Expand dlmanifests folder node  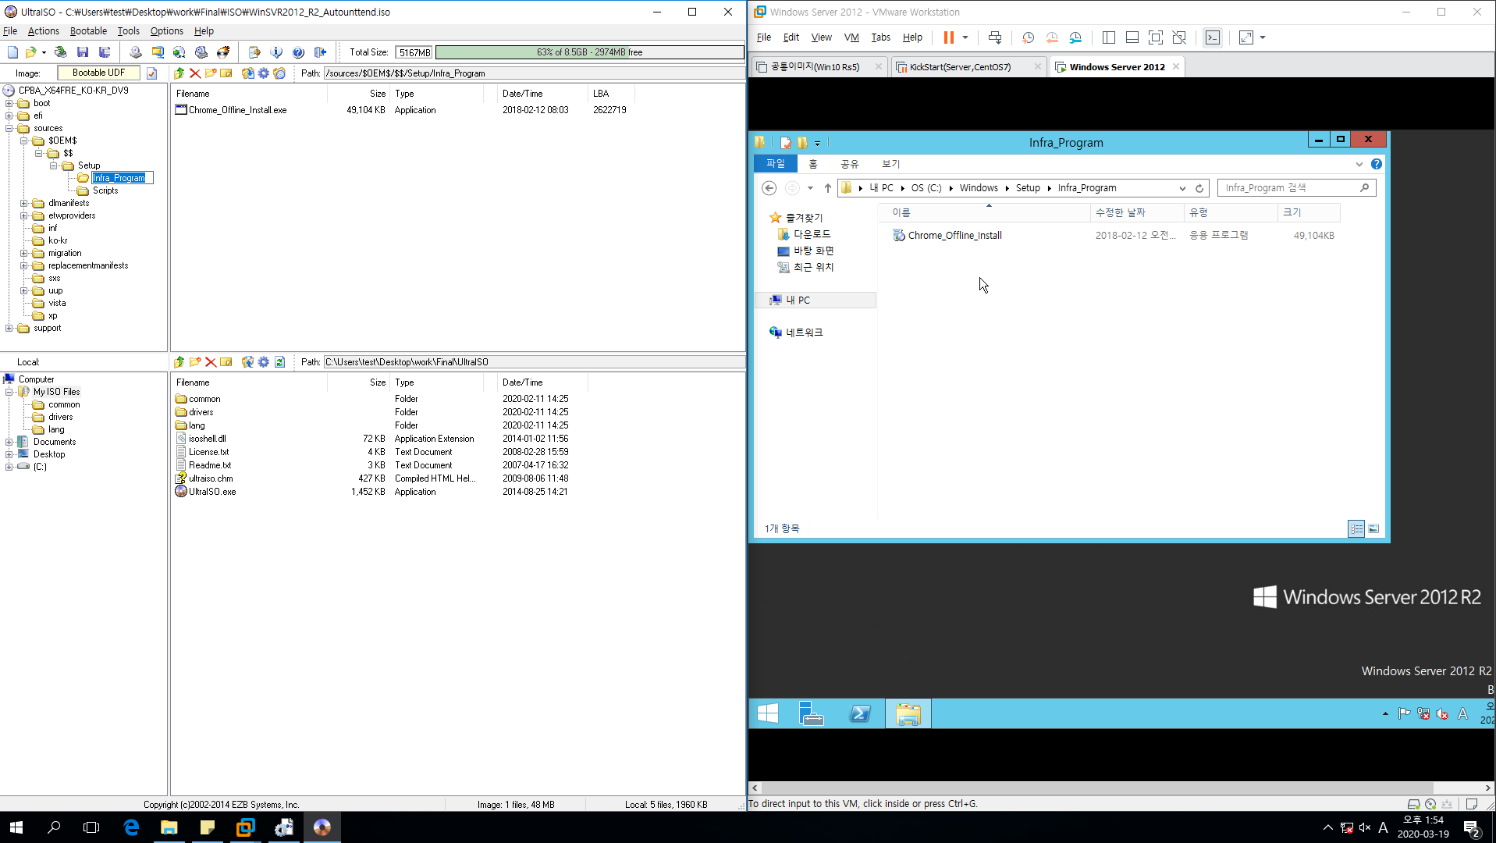click(23, 203)
